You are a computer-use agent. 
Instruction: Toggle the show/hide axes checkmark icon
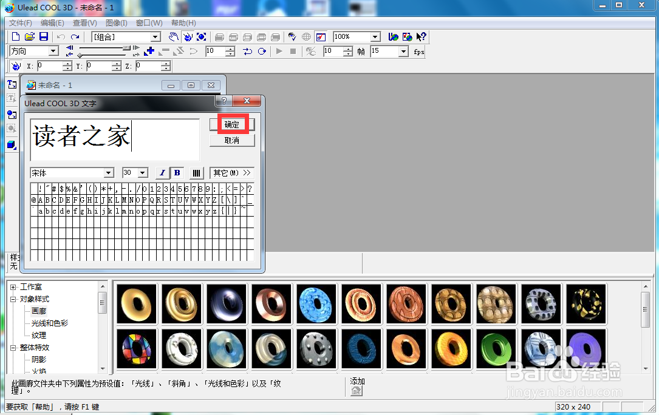[321, 37]
